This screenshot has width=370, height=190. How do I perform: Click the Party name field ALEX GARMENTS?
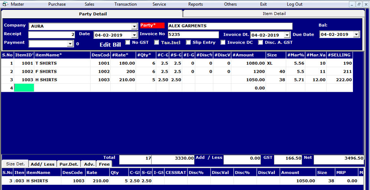point(230,26)
